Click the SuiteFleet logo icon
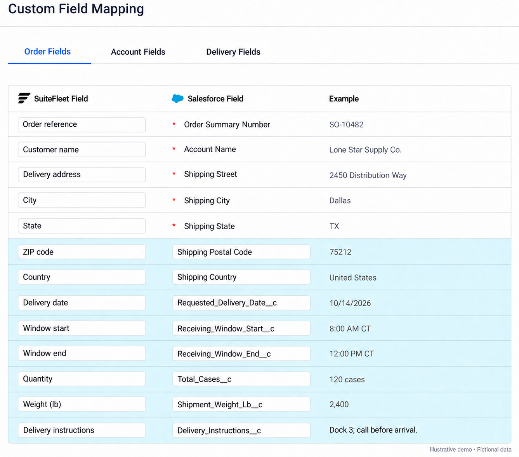 [24, 98]
